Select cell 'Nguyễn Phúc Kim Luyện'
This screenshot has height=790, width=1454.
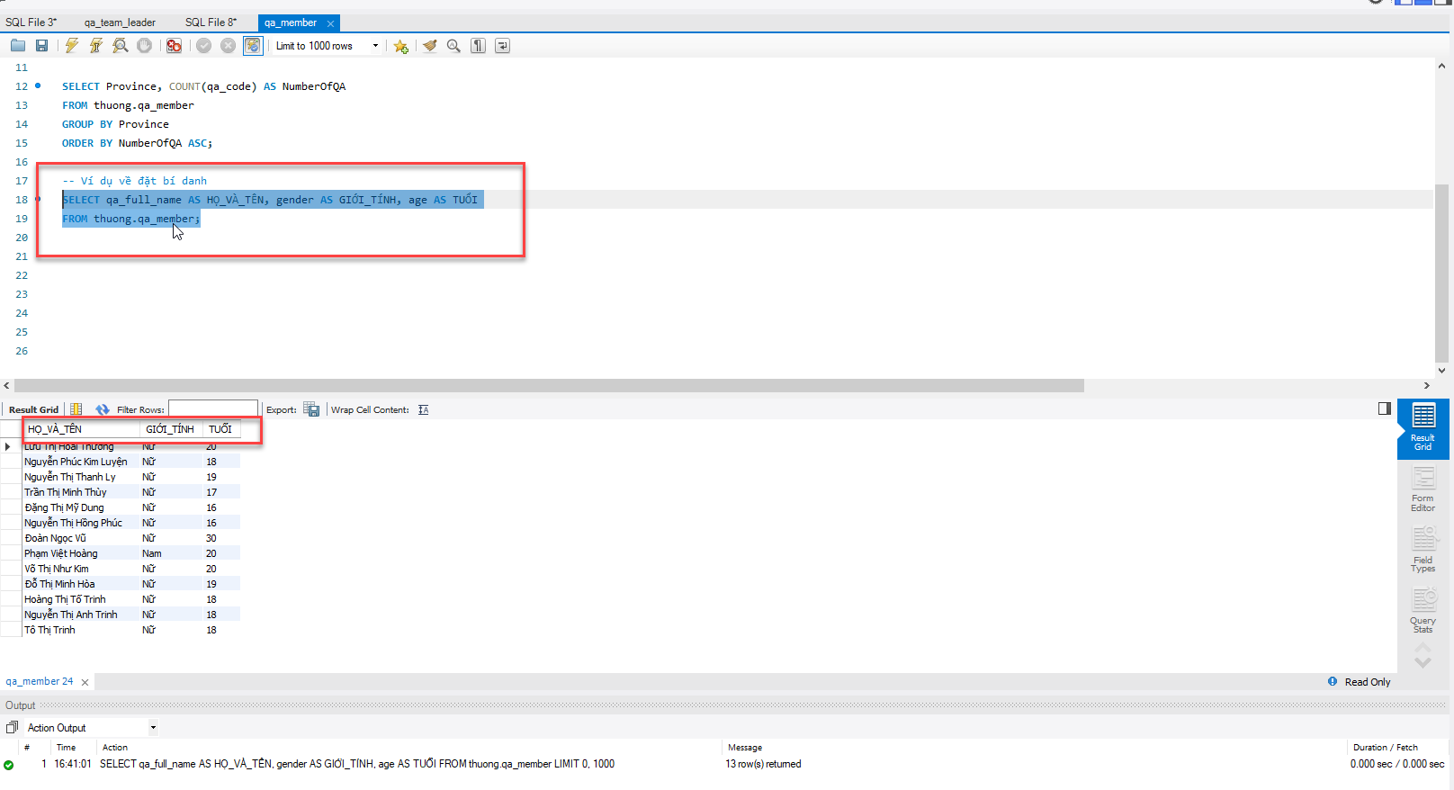pyautogui.click(x=81, y=462)
